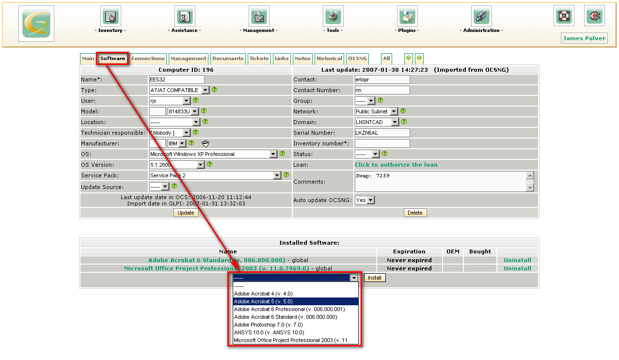Switch to the Documents tab
This screenshot has width=619, height=360.
click(228, 59)
